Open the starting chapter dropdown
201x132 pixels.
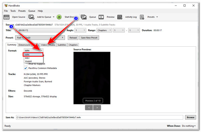point(119,30)
